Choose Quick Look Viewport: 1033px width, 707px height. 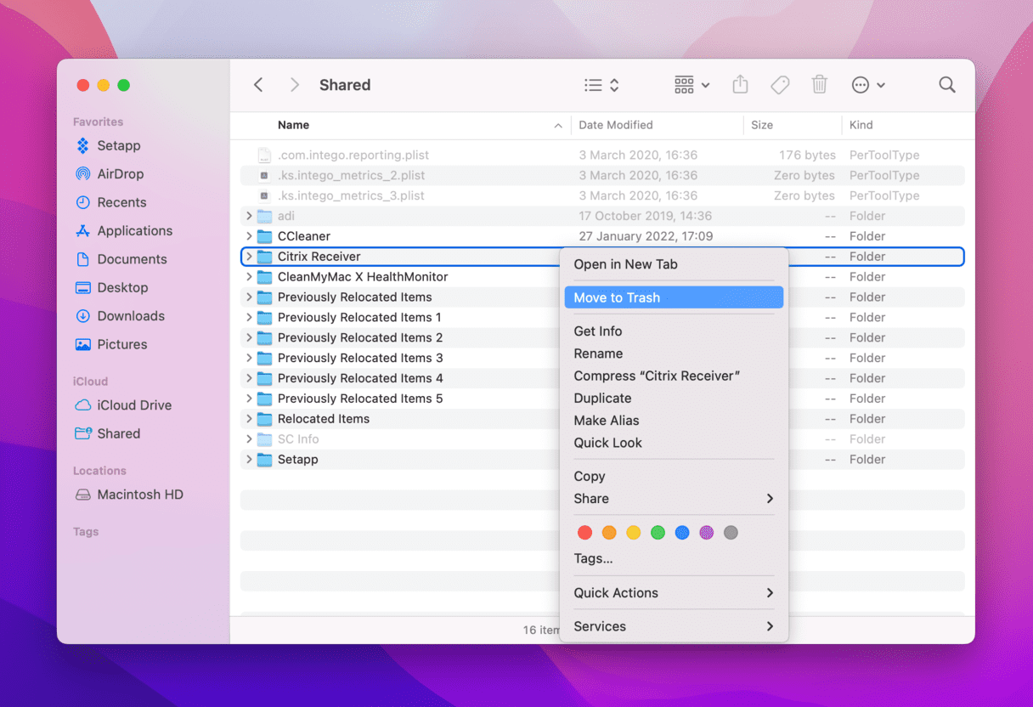tap(674, 443)
